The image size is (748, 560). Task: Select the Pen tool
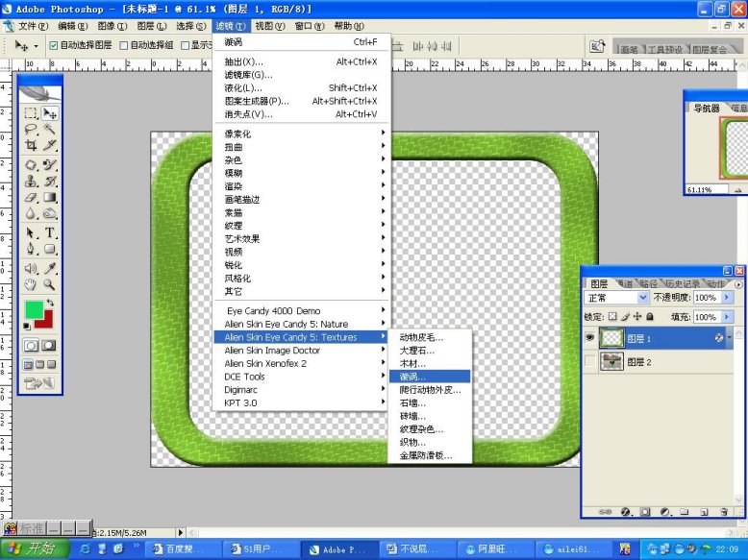(x=31, y=249)
